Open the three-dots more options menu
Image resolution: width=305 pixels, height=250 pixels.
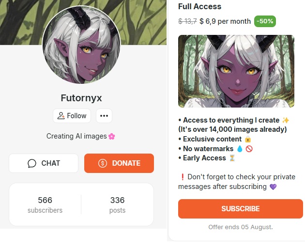(x=104, y=116)
